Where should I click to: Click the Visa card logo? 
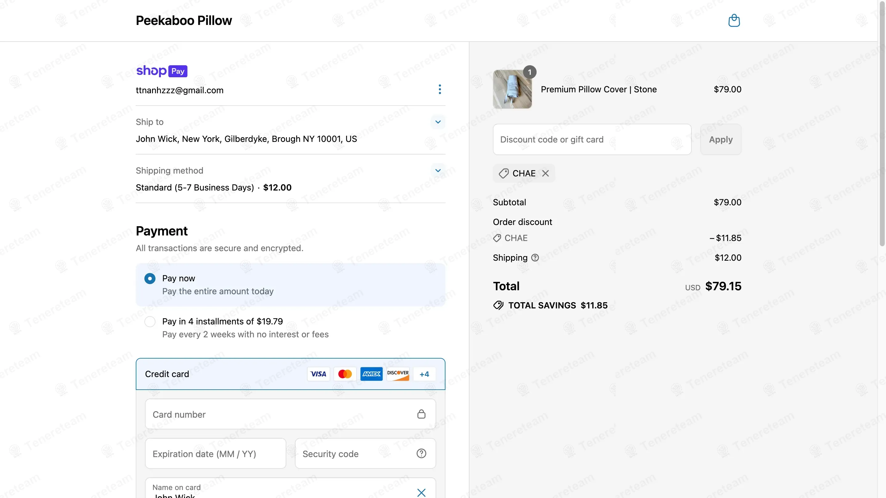(x=318, y=374)
